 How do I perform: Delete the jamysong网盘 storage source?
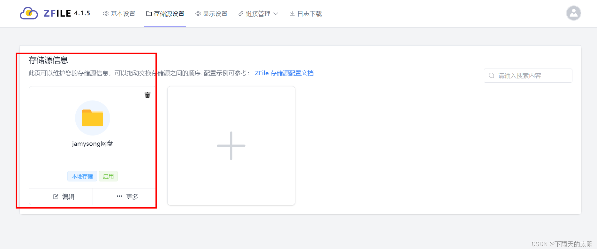[147, 95]
